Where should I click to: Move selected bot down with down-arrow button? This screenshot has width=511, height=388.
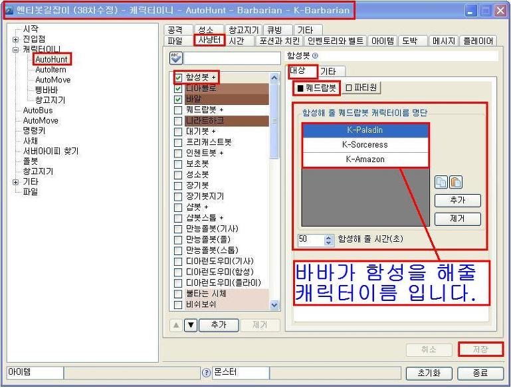tap(191, 325)
